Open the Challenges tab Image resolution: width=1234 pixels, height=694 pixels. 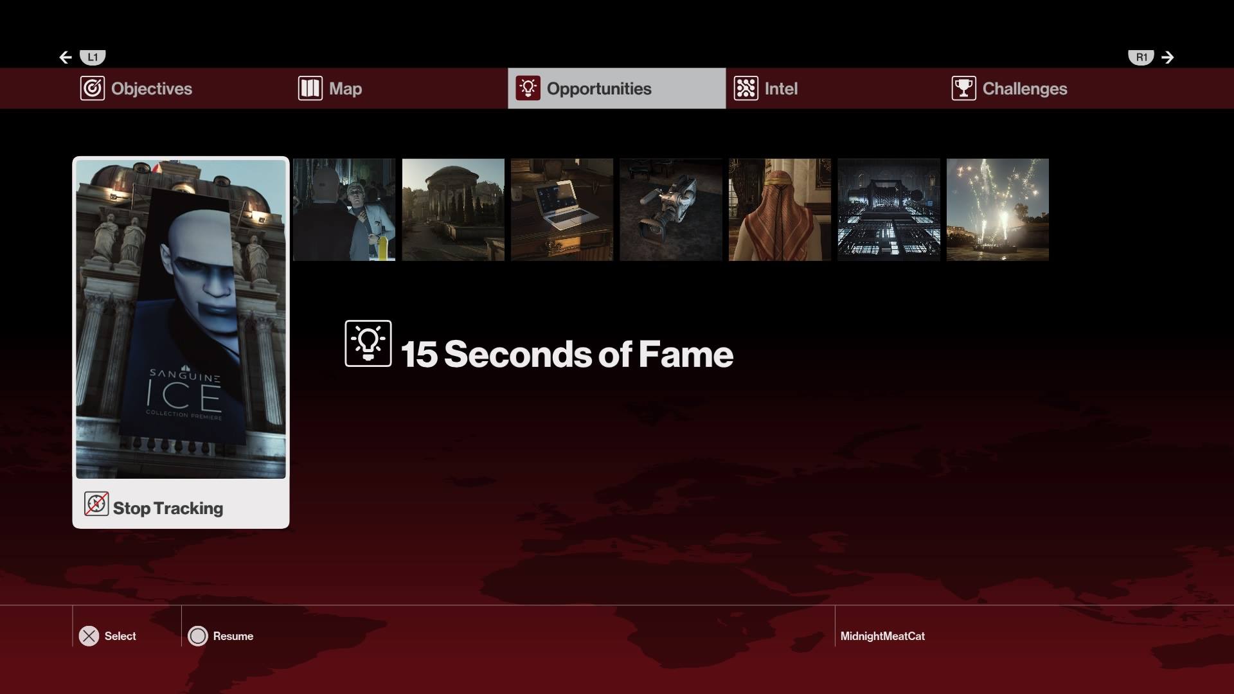[x=1024, y=89]
